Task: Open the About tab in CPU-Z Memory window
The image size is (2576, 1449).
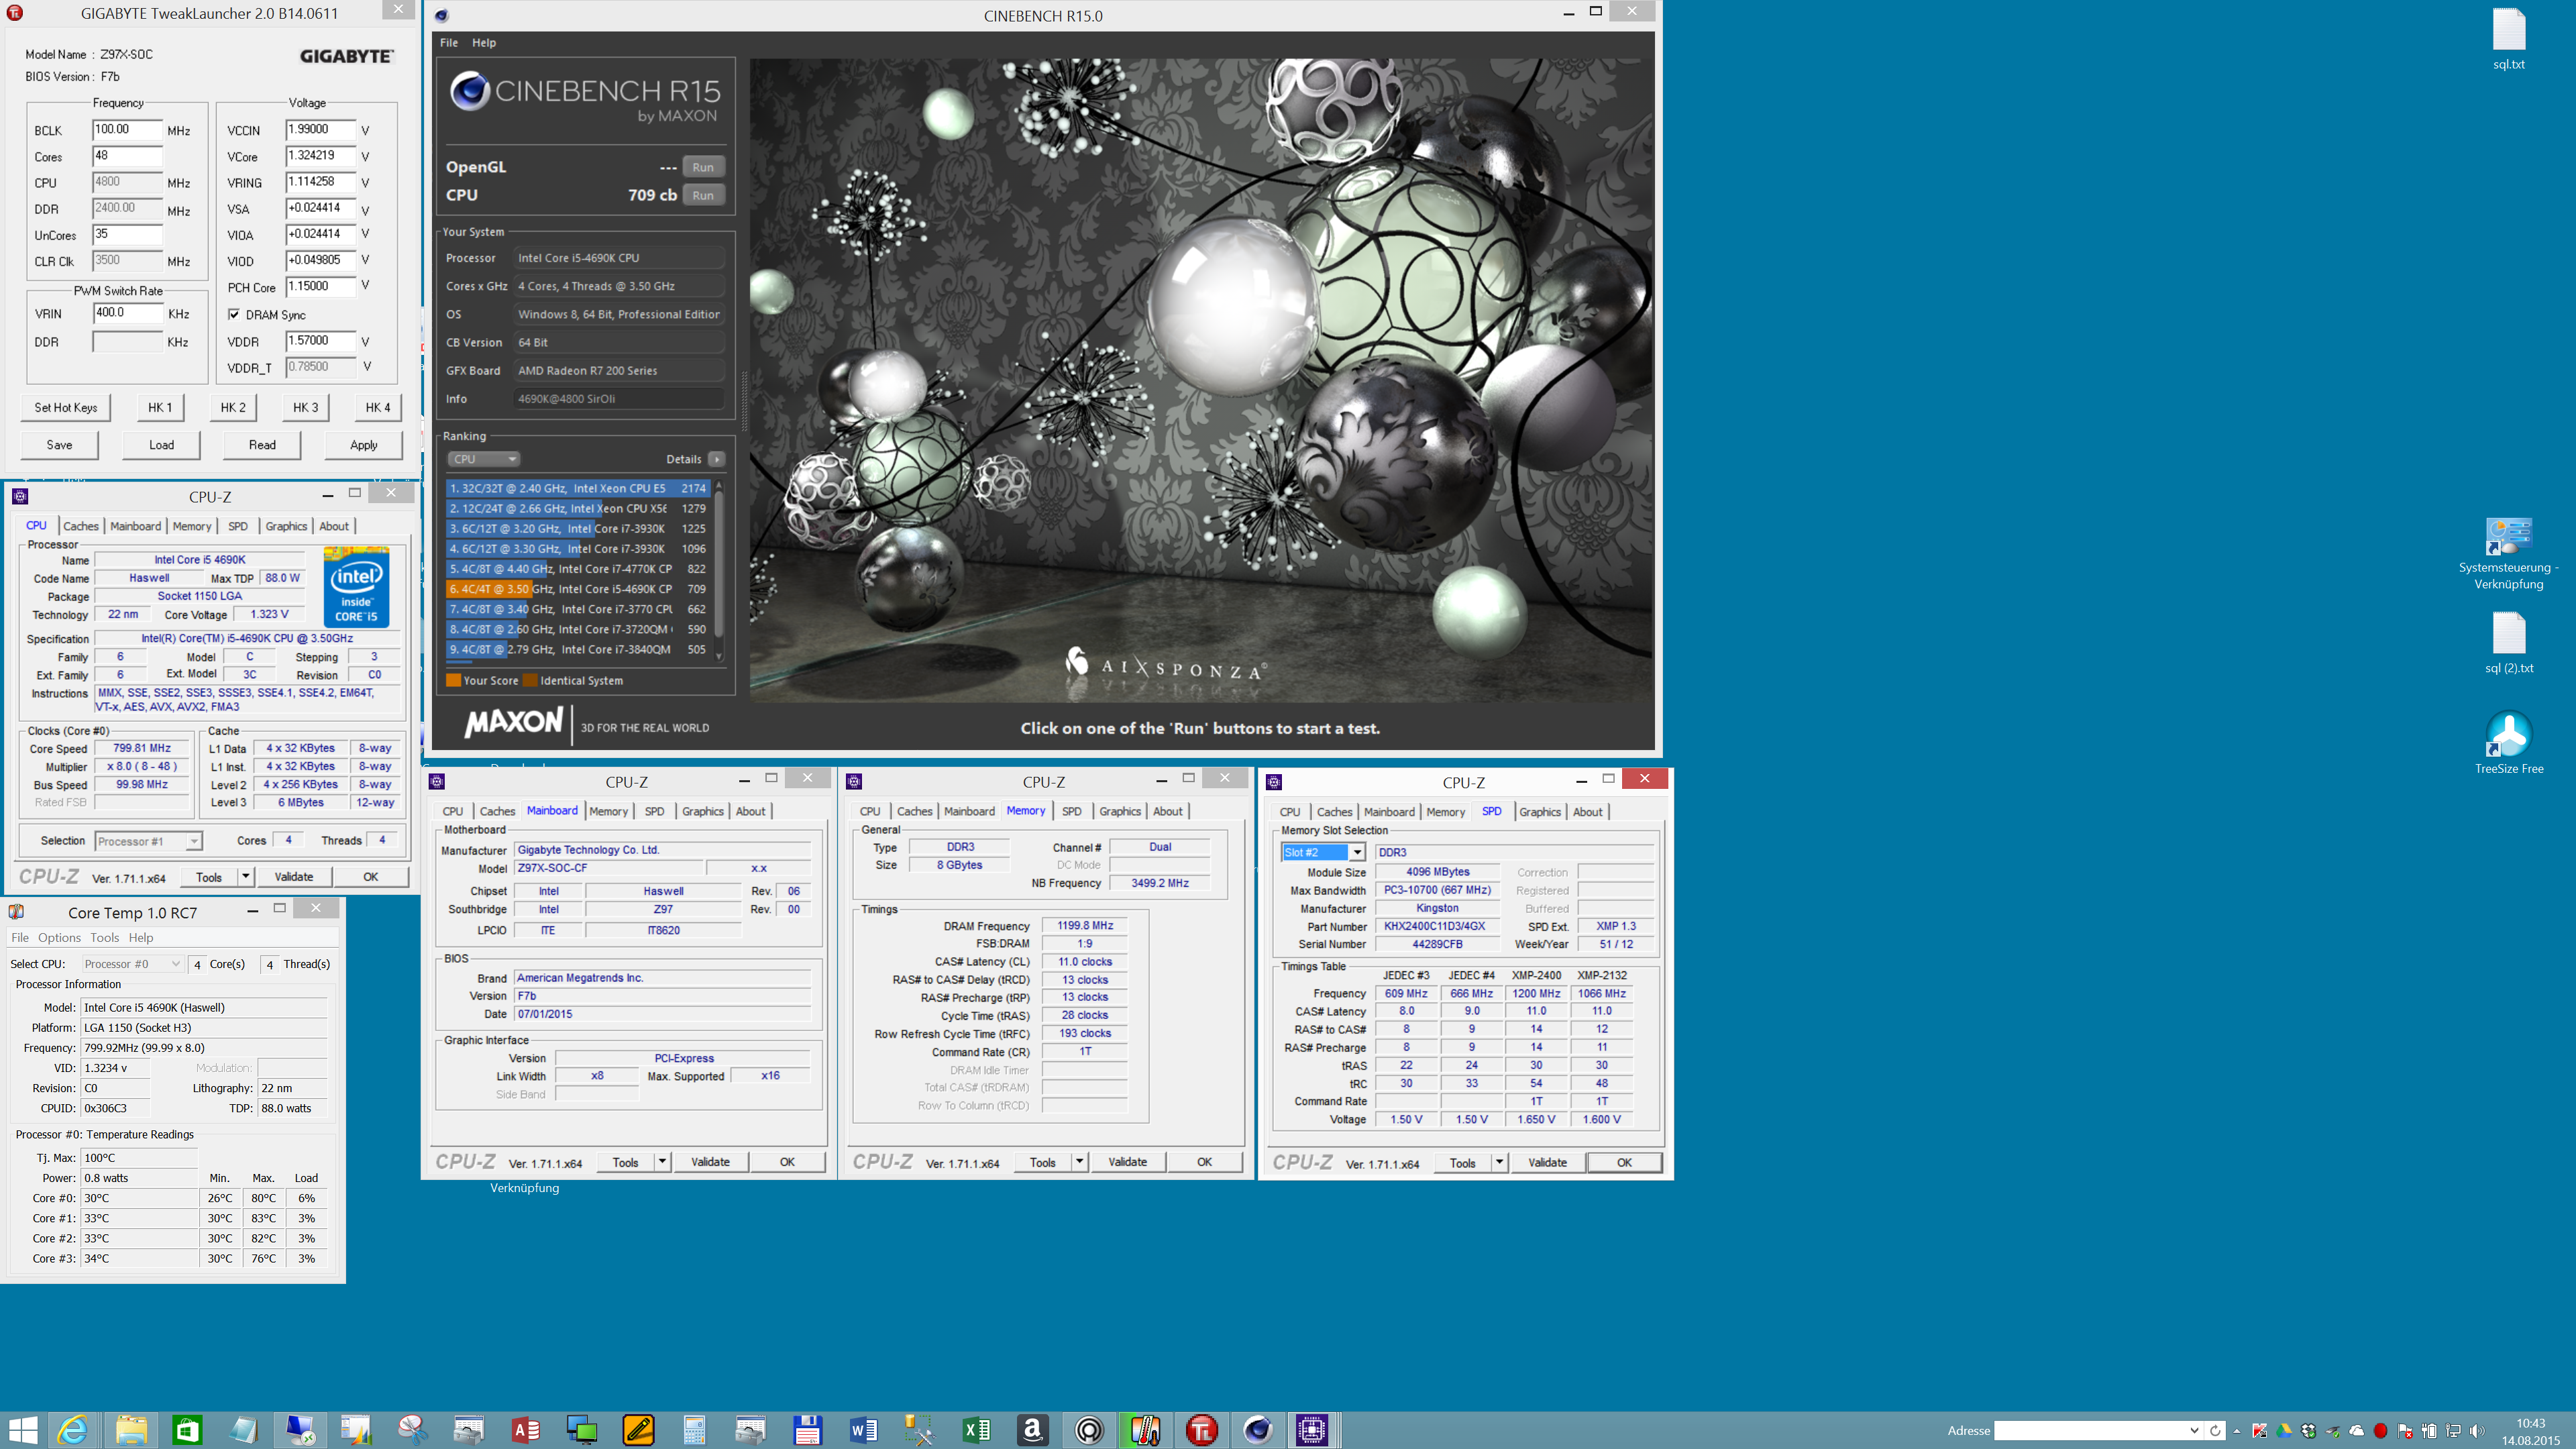Action: 1167,811
